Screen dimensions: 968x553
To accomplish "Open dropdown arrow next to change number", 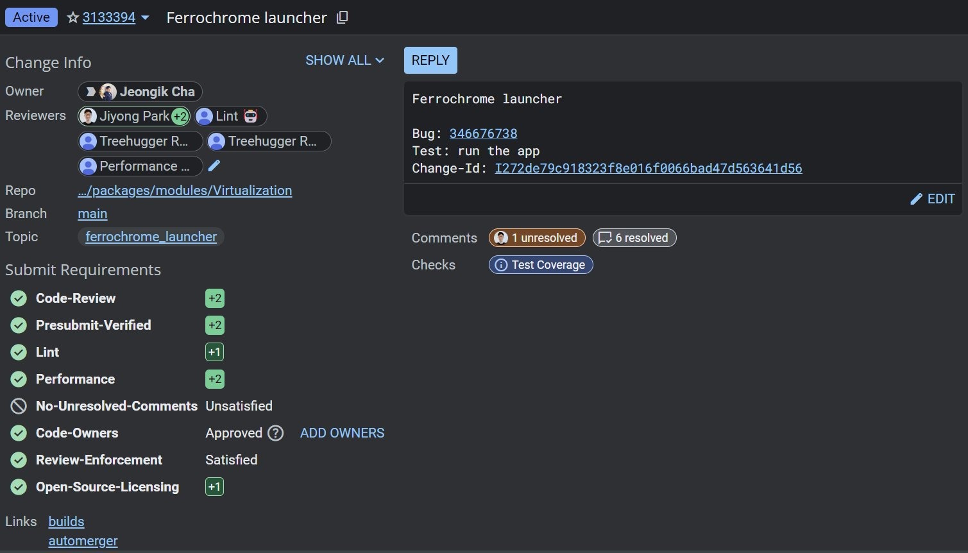I will pyautogui.click(x=145, y=18).
